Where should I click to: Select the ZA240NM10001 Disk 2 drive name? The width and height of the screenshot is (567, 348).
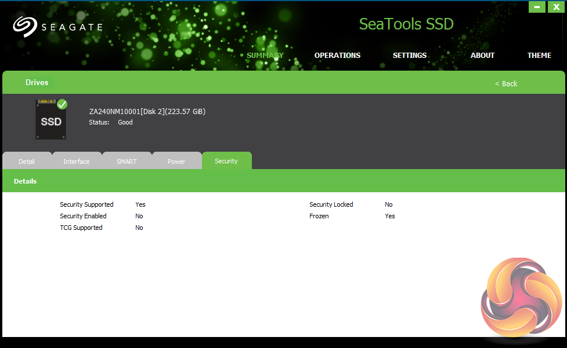pyautogui.click(x=147, y=111)
